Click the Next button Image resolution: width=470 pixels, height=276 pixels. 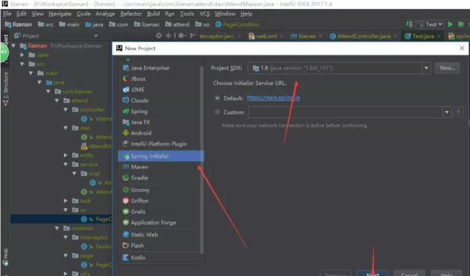pyautogui.click(x=372, y=273)
